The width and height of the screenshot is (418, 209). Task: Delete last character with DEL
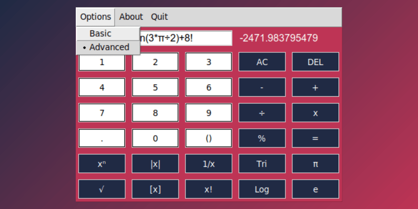315,62
